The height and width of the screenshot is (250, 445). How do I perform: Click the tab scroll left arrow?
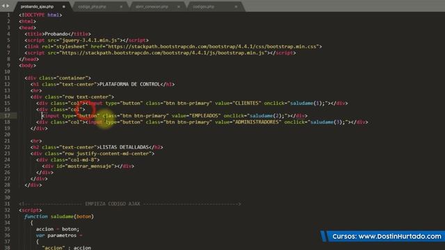pos(3,6)
